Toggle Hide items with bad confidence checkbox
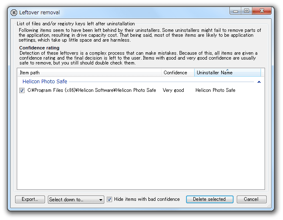 (109, 199)
